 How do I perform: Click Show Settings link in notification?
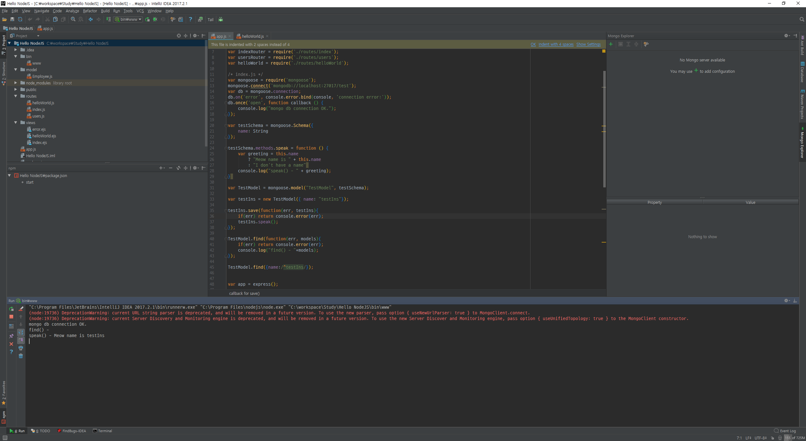click(588, 44)
